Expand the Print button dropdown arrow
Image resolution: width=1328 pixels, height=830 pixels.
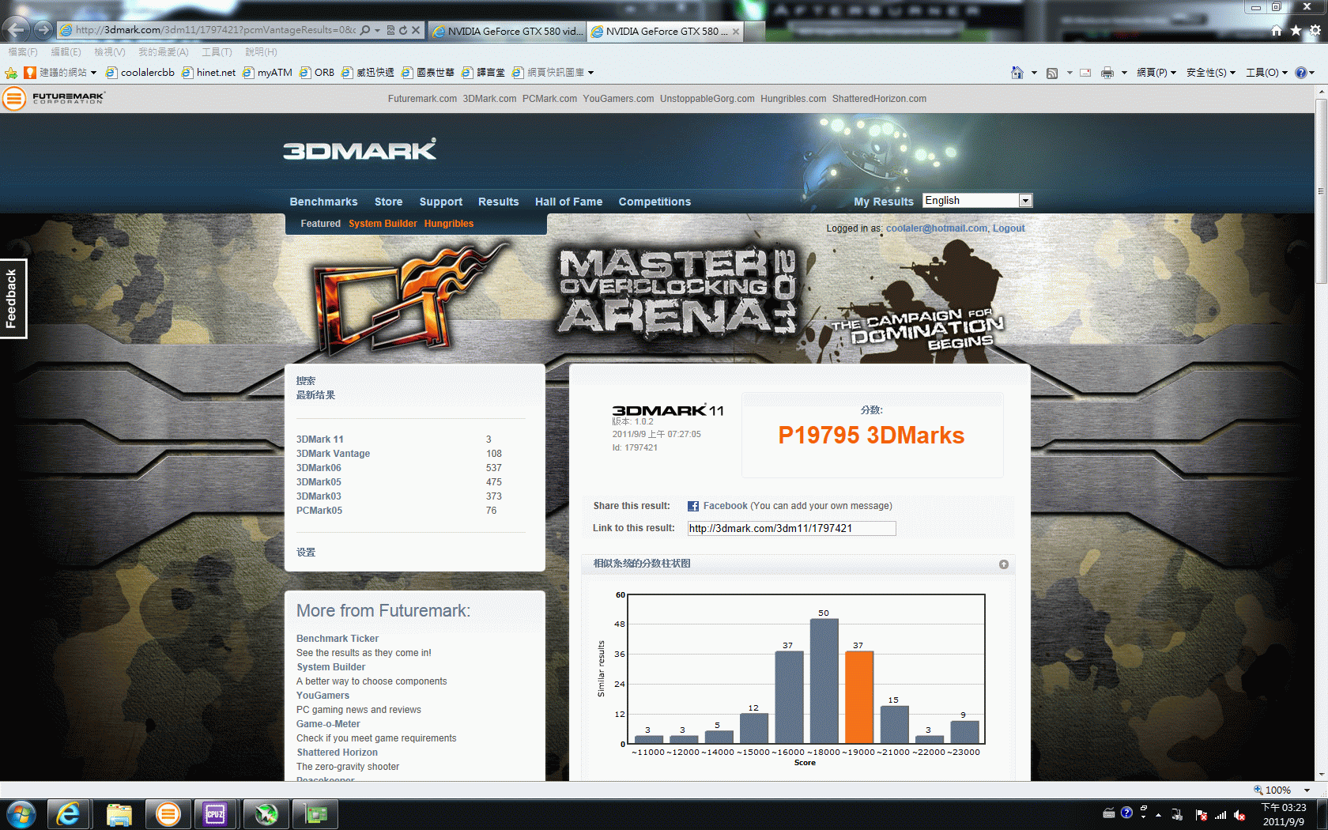tap(1124, 73)
